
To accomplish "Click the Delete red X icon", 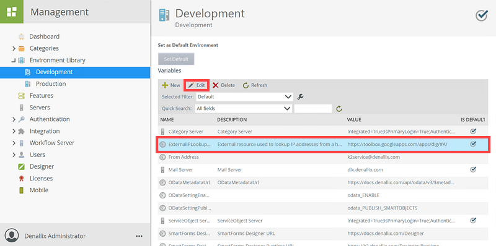I will [216, 85].
